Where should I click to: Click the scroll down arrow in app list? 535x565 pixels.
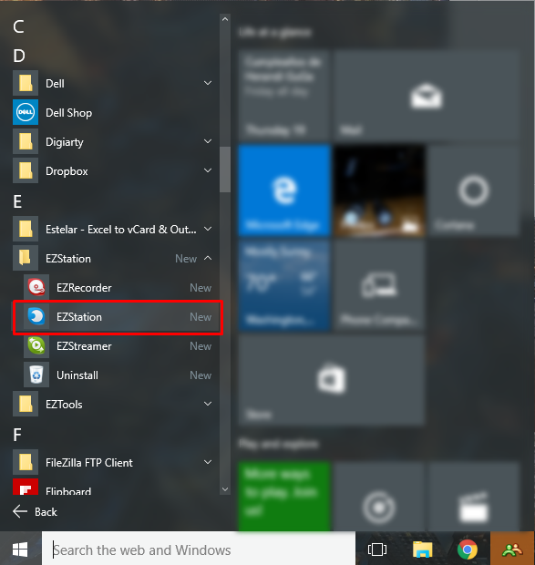[225, 489]
